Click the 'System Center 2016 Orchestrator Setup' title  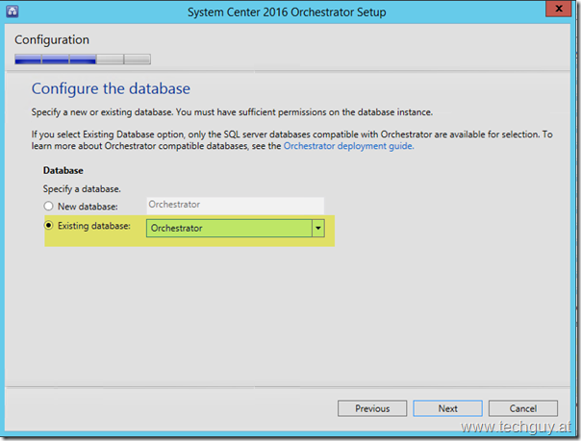pyautogui.click(x=287, y=12)
